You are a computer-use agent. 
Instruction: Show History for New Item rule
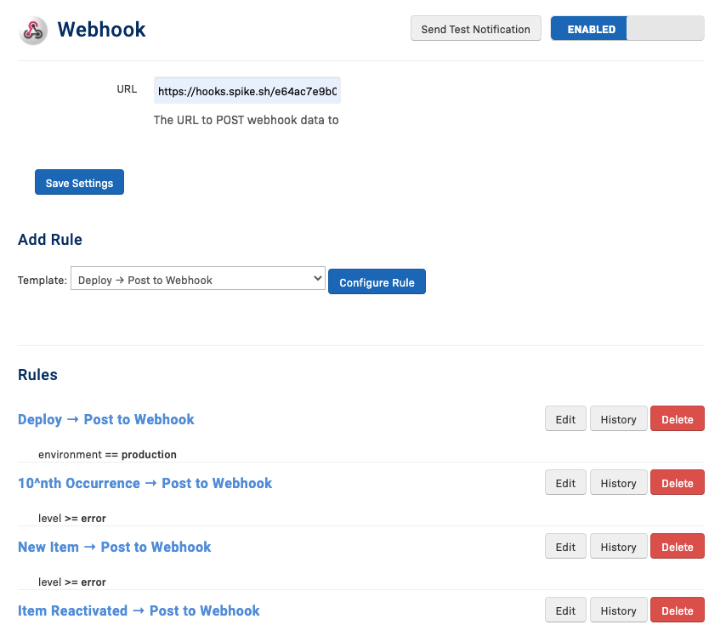[618, 547]
